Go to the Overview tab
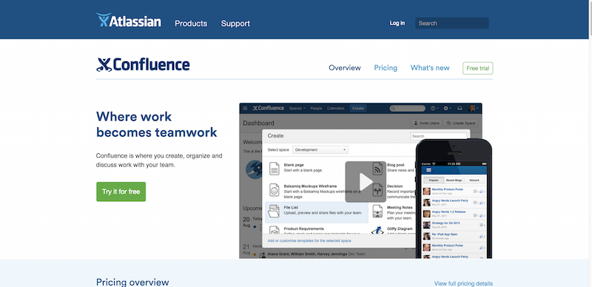Viewport: 592px width, 287px height. coord(344,68)
